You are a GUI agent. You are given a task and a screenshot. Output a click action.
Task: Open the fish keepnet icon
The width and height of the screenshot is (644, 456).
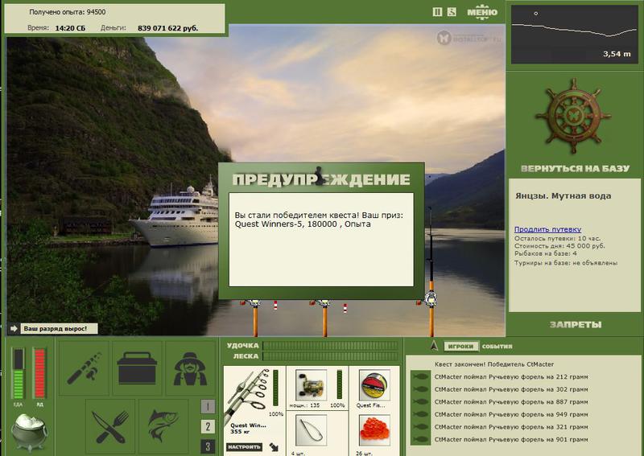[163, 426]
